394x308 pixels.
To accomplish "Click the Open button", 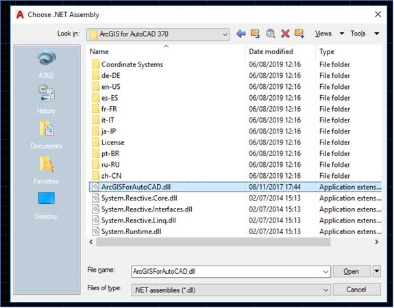I will click(x=352, y=271).
